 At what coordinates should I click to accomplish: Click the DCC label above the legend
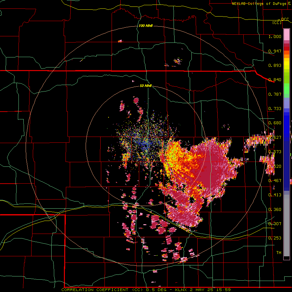(x=285, y=19)
